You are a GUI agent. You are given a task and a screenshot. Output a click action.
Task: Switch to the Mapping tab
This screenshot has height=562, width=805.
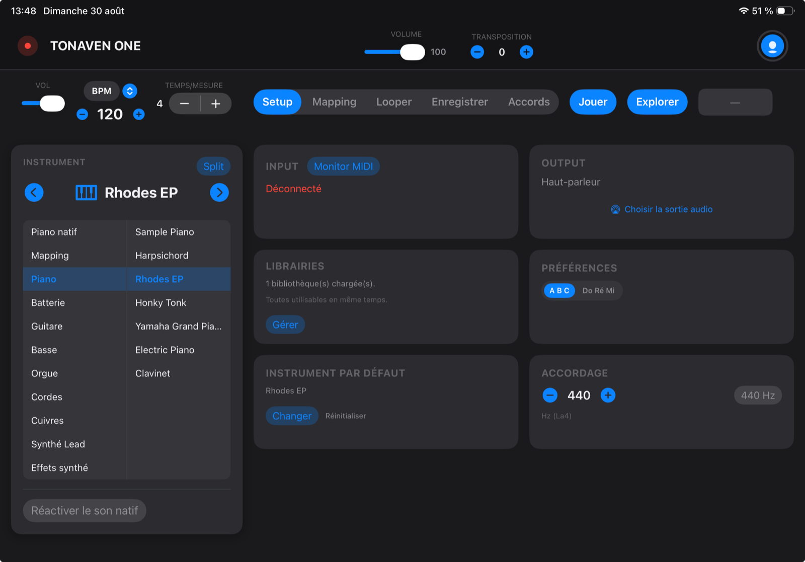pos(334,102)
